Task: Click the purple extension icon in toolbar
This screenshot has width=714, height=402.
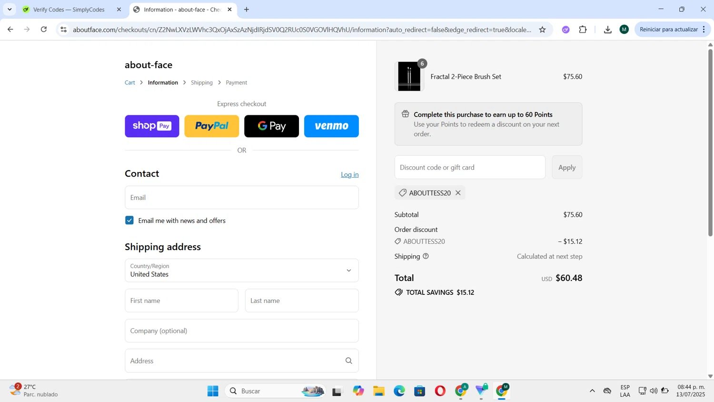Action: (x=565, y=30)
